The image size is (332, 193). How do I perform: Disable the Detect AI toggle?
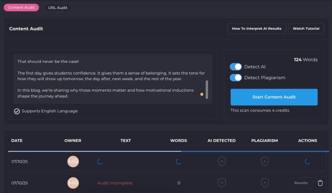coord(236,67)
